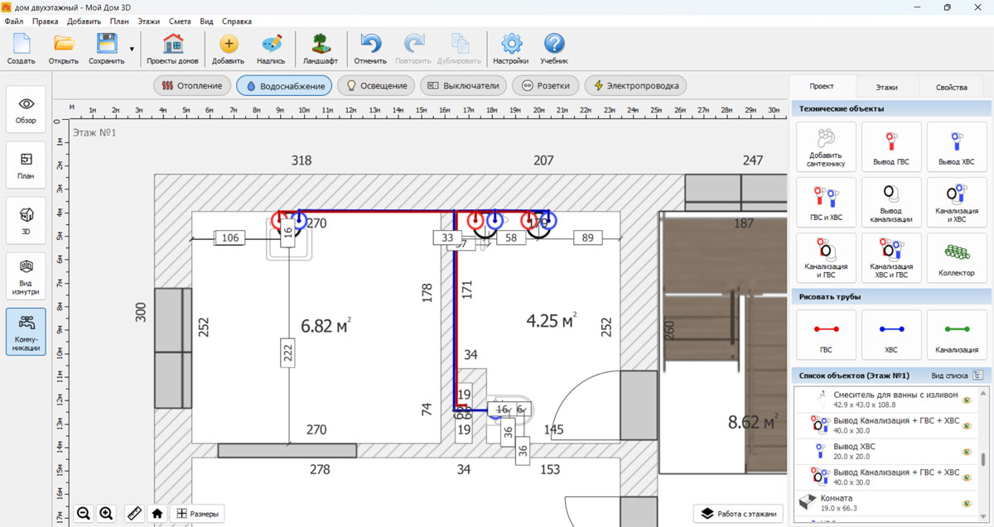994x527 pixels.
Task: Click the Отменить undo arrow
Action: [x=370, y=49]
